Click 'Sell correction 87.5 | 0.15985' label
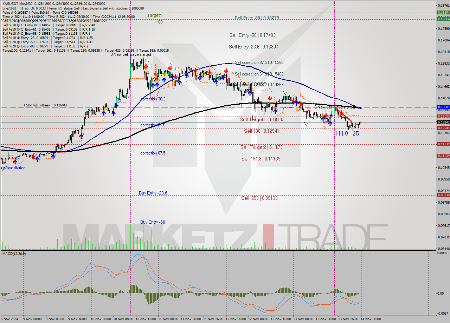Image resolution: width=450 pixels, height=323 pixels. 259,62
